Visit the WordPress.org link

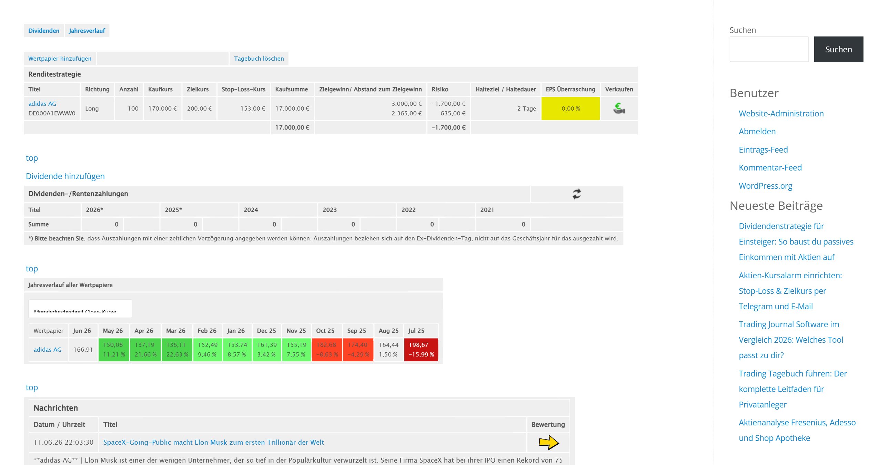pos(765,186)
